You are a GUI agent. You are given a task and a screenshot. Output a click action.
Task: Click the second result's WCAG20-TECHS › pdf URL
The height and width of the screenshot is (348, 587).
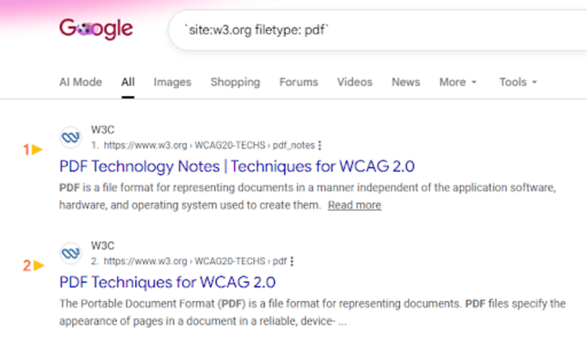pos(195,262)
